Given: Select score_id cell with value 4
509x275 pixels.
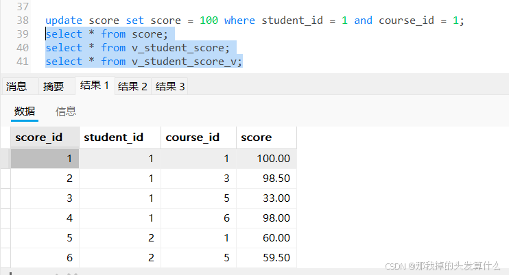Looking at the screenshot, I should pyautogui.click(x=45, y=218).
